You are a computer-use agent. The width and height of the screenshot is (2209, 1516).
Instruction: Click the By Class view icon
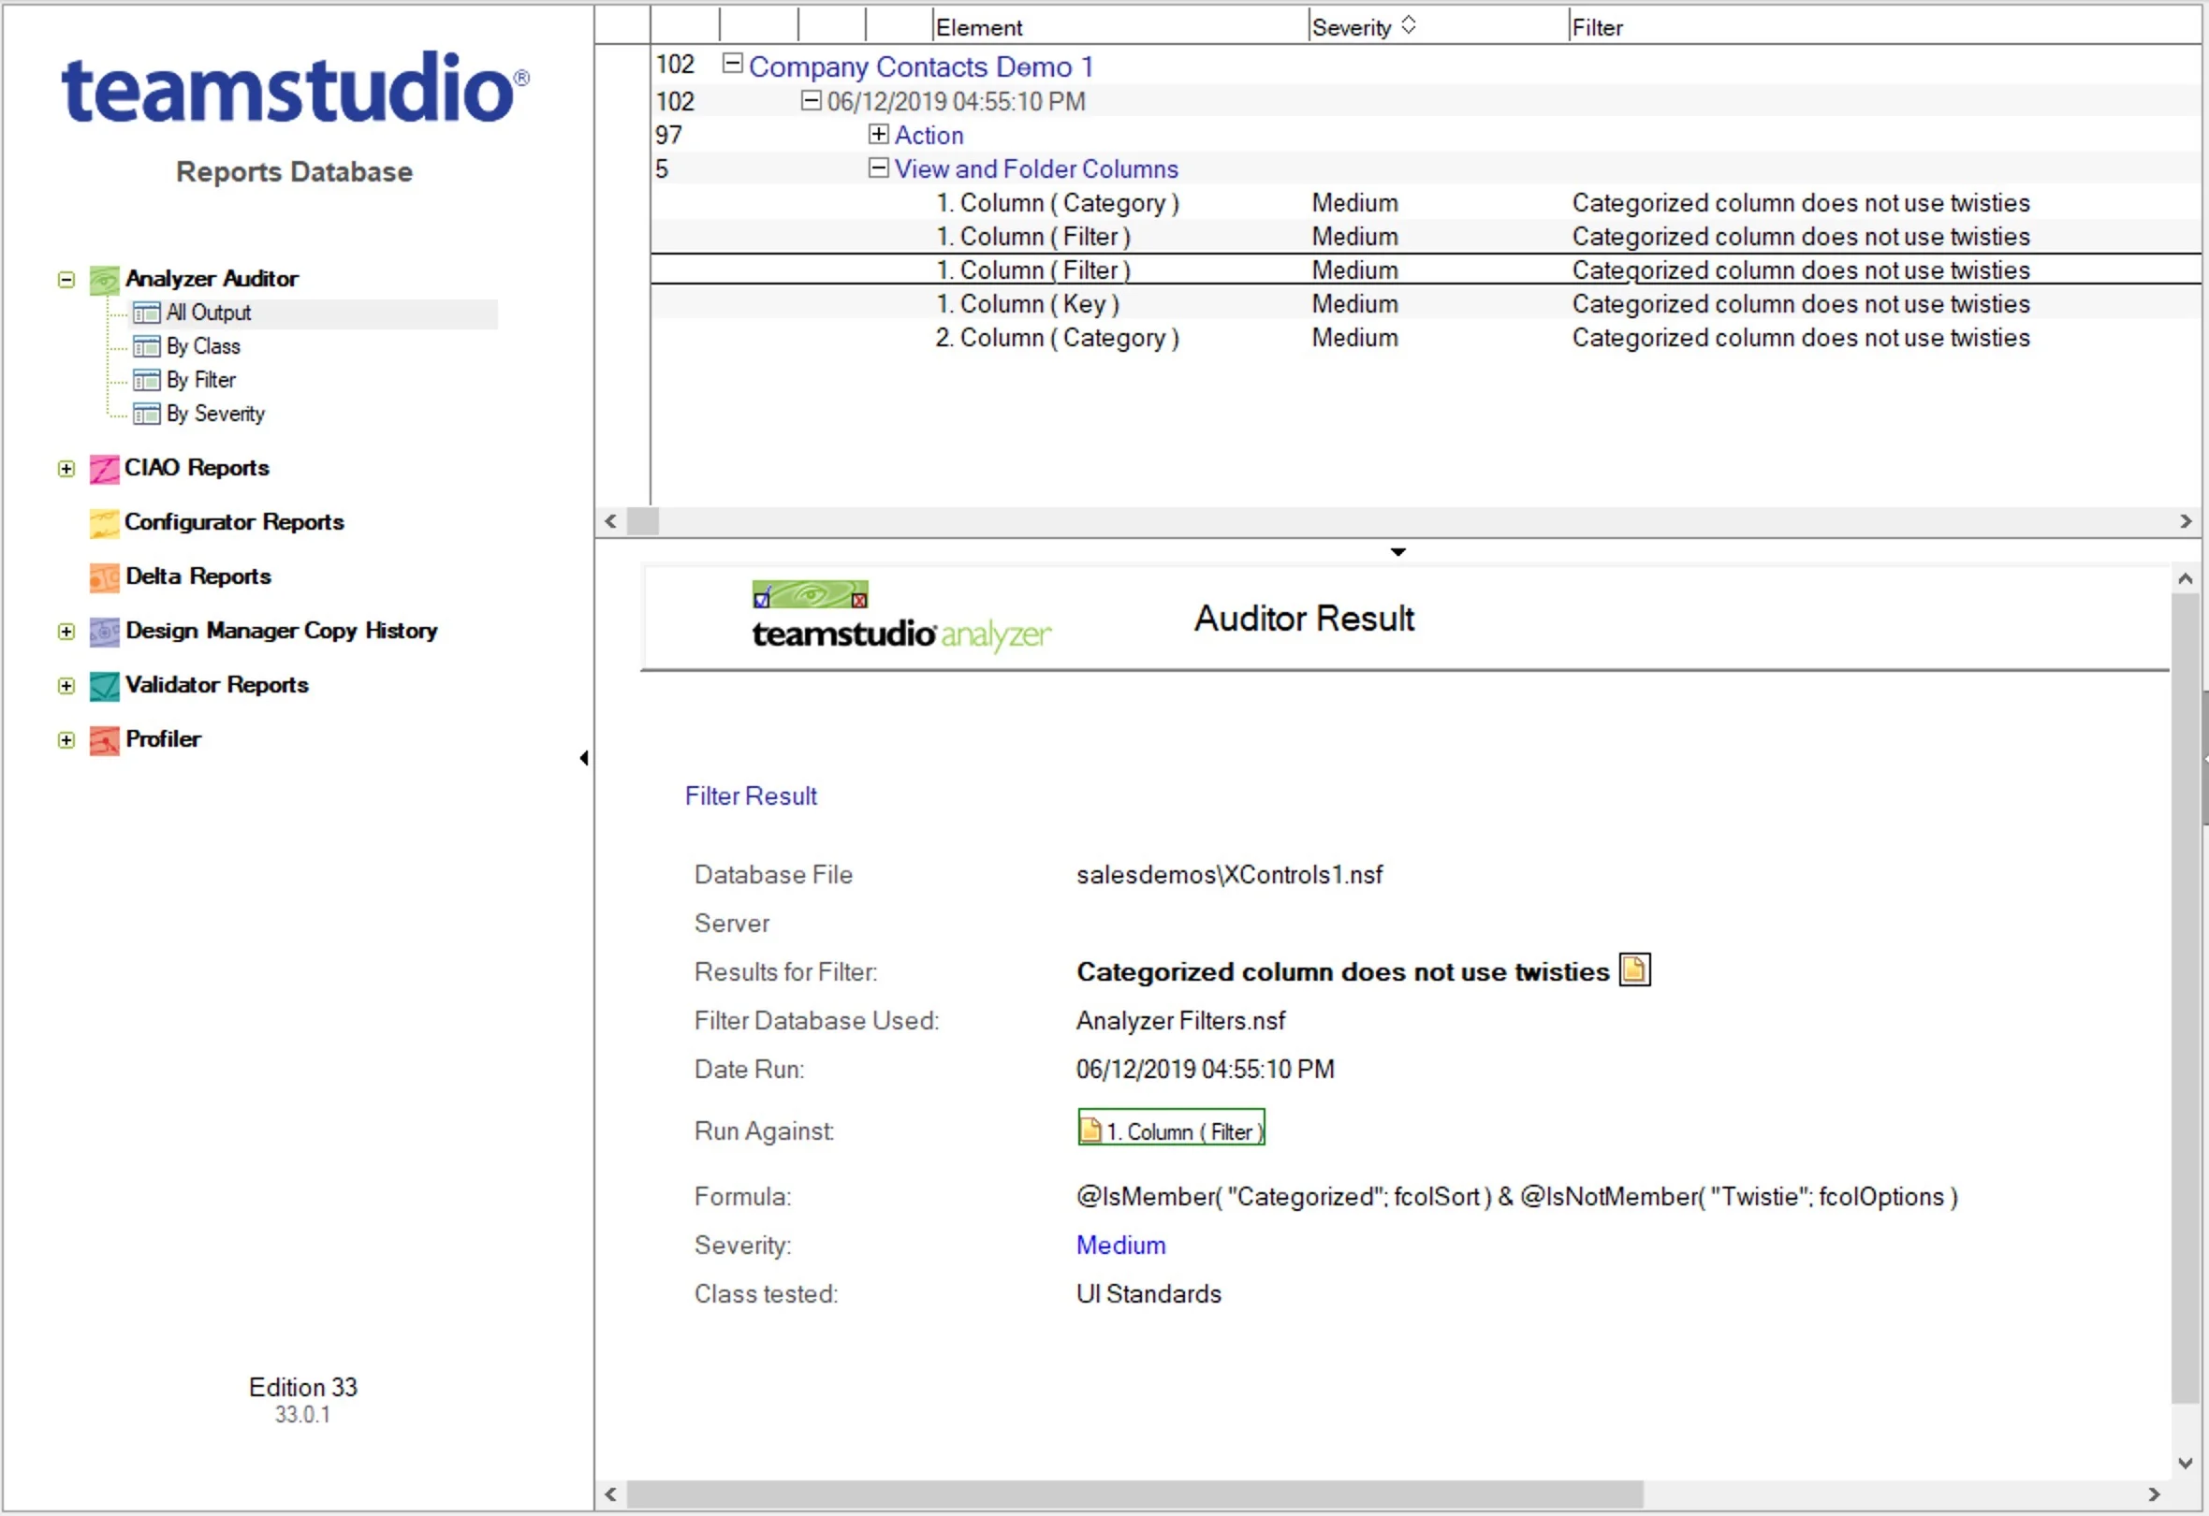pyautogui.click(x=146, y=347)
